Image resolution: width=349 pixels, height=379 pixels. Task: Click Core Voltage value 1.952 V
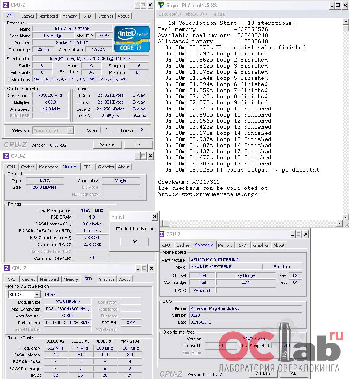[99, 50]
